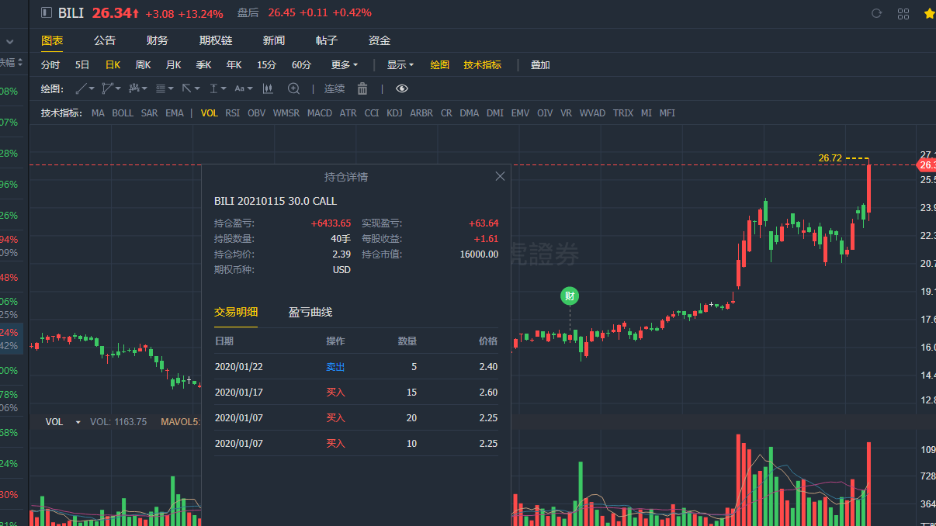Enable the RSI indicator
This screenshot has height=526, width=936.
click(233, 113)
